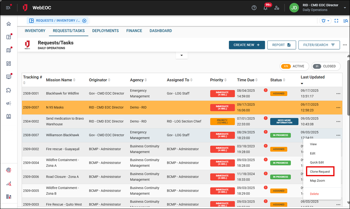Click the announcements megaphone icon

coord(9,103)
